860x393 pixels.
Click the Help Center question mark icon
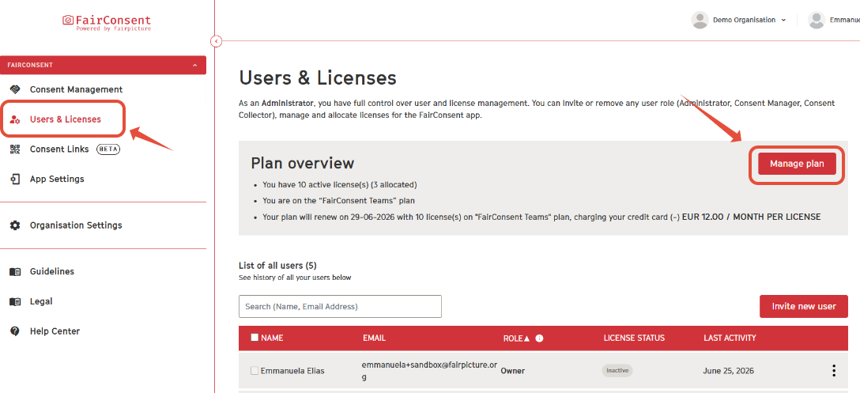(15, 331)
